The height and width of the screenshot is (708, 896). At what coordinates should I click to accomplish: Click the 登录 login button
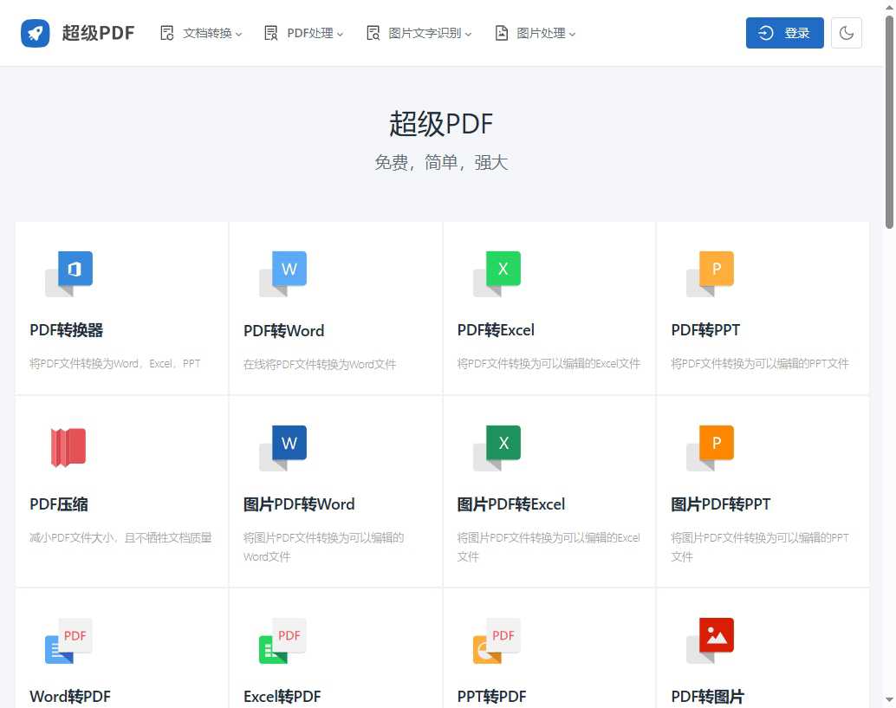click(x=784, y=33)
